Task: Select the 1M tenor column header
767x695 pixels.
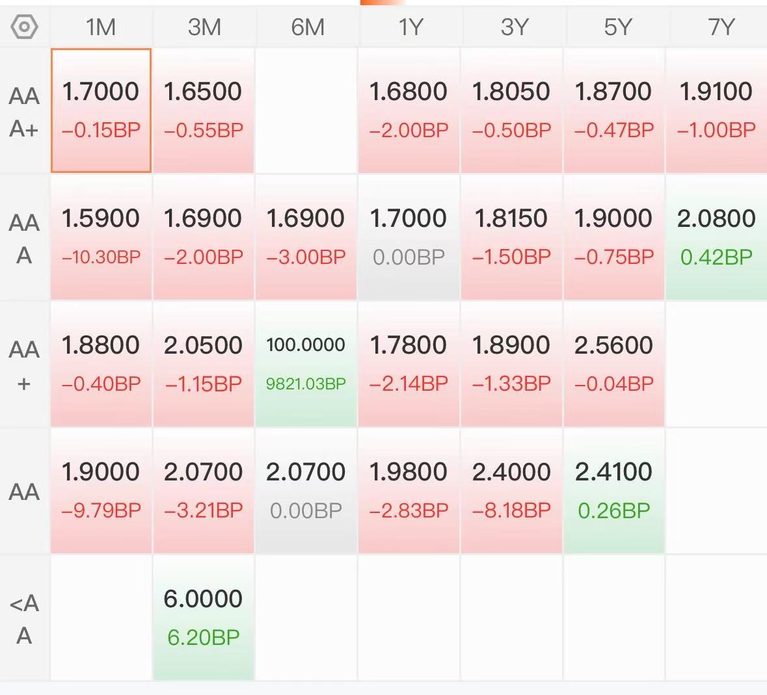Action: (x=101, y=27)
